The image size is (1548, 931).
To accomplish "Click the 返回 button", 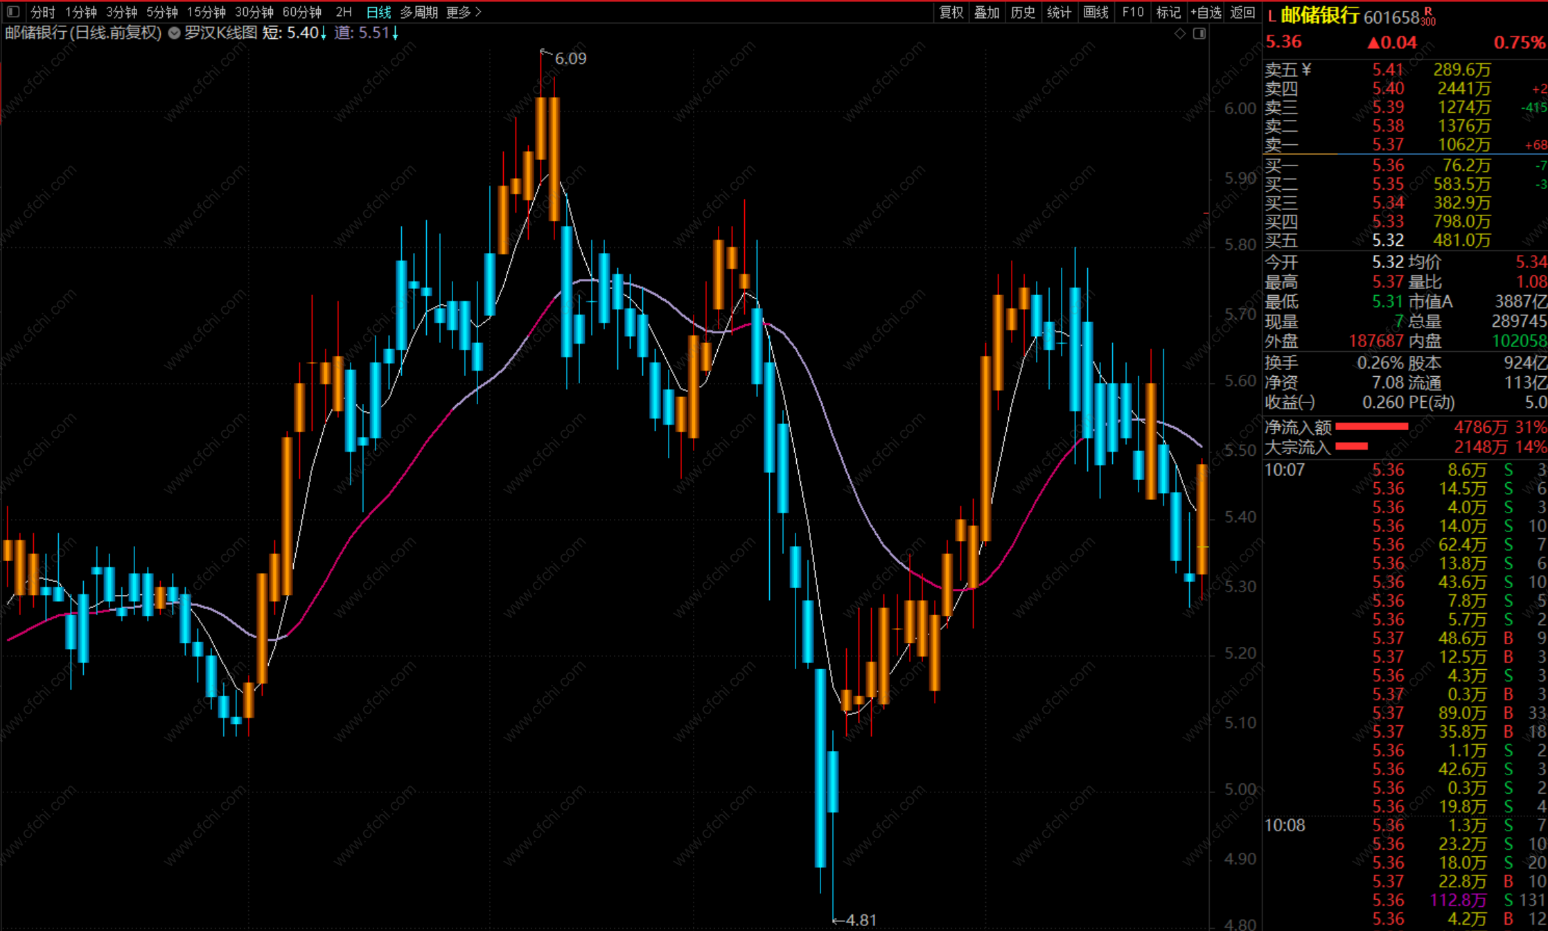I will point(1242,12).
